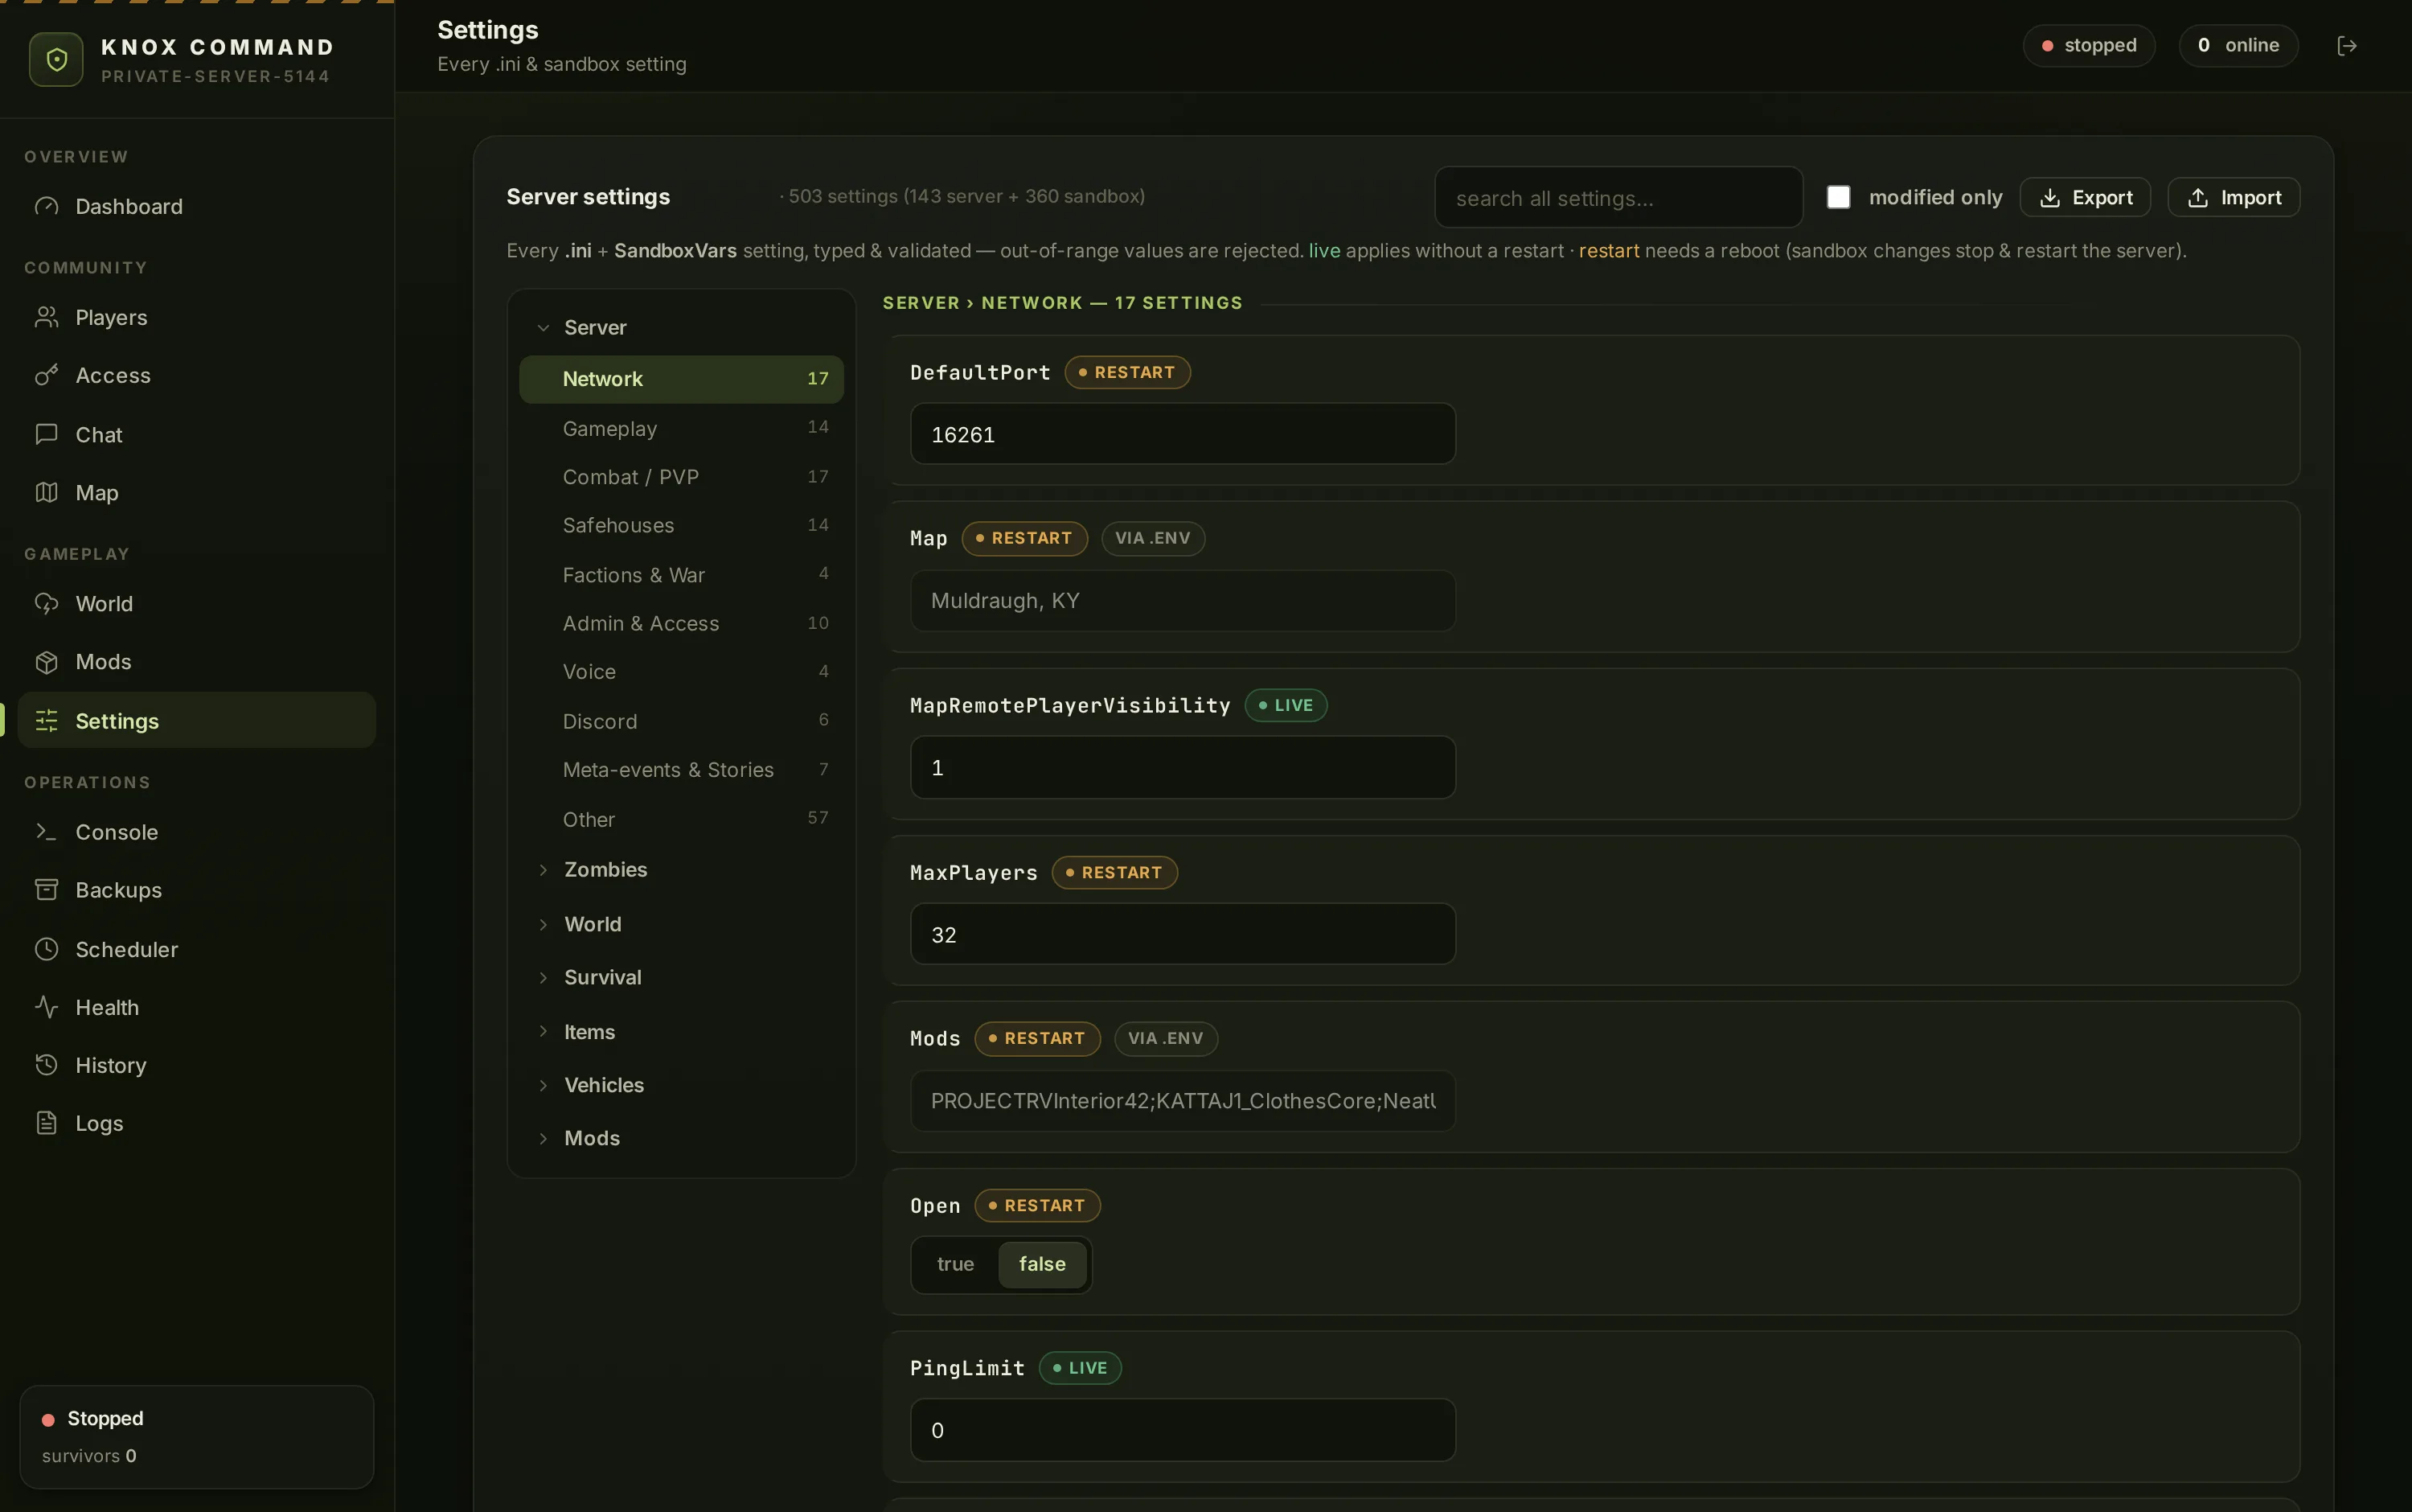Click the Import button
Image resolution: width=2412 pixels, height=1512 pixels.
coord(2234,197)
